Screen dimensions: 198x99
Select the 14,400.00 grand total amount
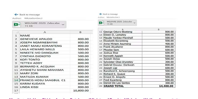tap(159, 86)
